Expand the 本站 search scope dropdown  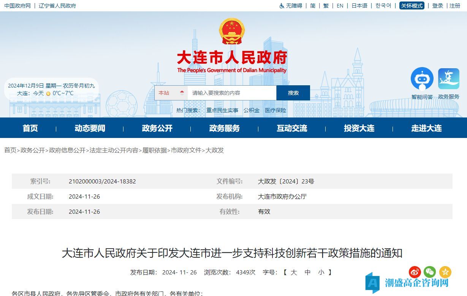pos(171,93)
